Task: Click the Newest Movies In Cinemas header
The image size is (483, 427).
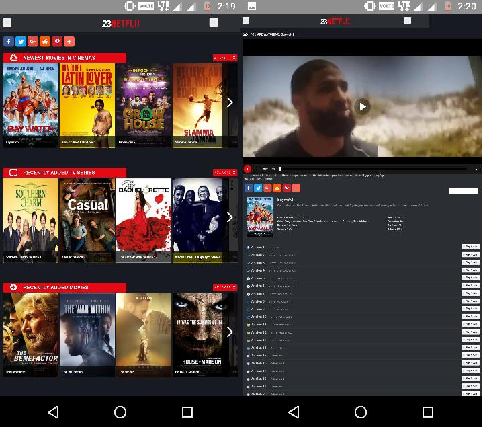Action: [x=64, y=58]
